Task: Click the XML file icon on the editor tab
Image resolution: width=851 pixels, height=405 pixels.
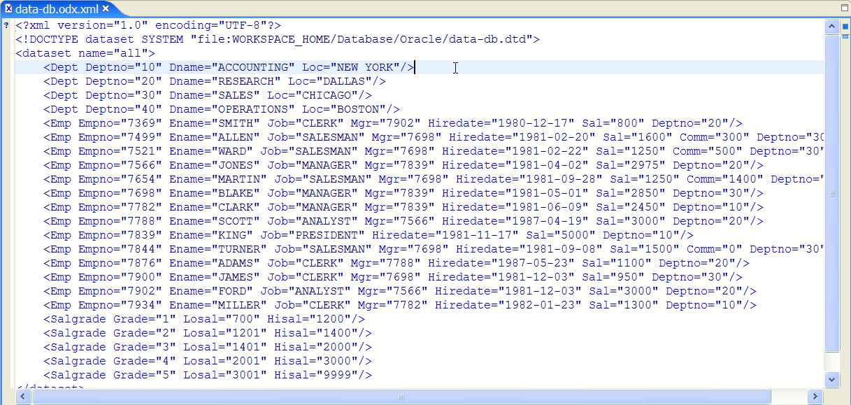Action: click(8, 9)
